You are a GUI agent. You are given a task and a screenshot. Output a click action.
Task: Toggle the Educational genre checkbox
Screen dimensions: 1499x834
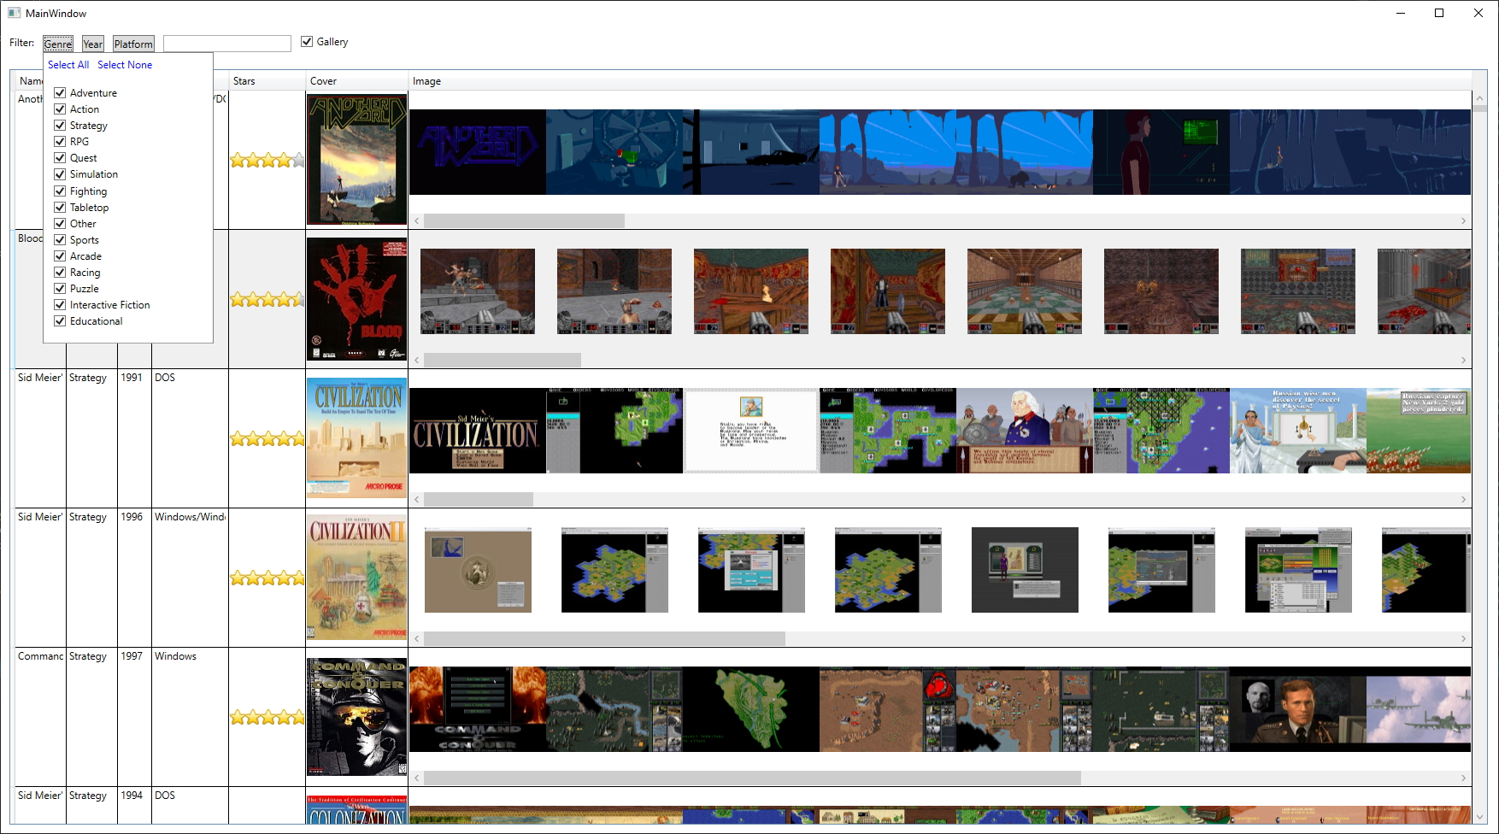(60, 320)
